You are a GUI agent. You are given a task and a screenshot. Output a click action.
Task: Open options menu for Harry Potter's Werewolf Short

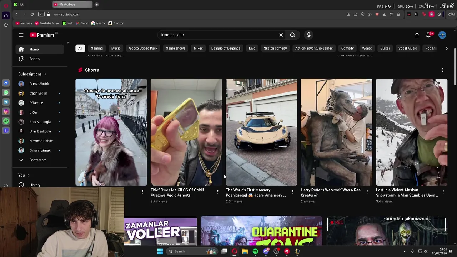click(368, 192)
